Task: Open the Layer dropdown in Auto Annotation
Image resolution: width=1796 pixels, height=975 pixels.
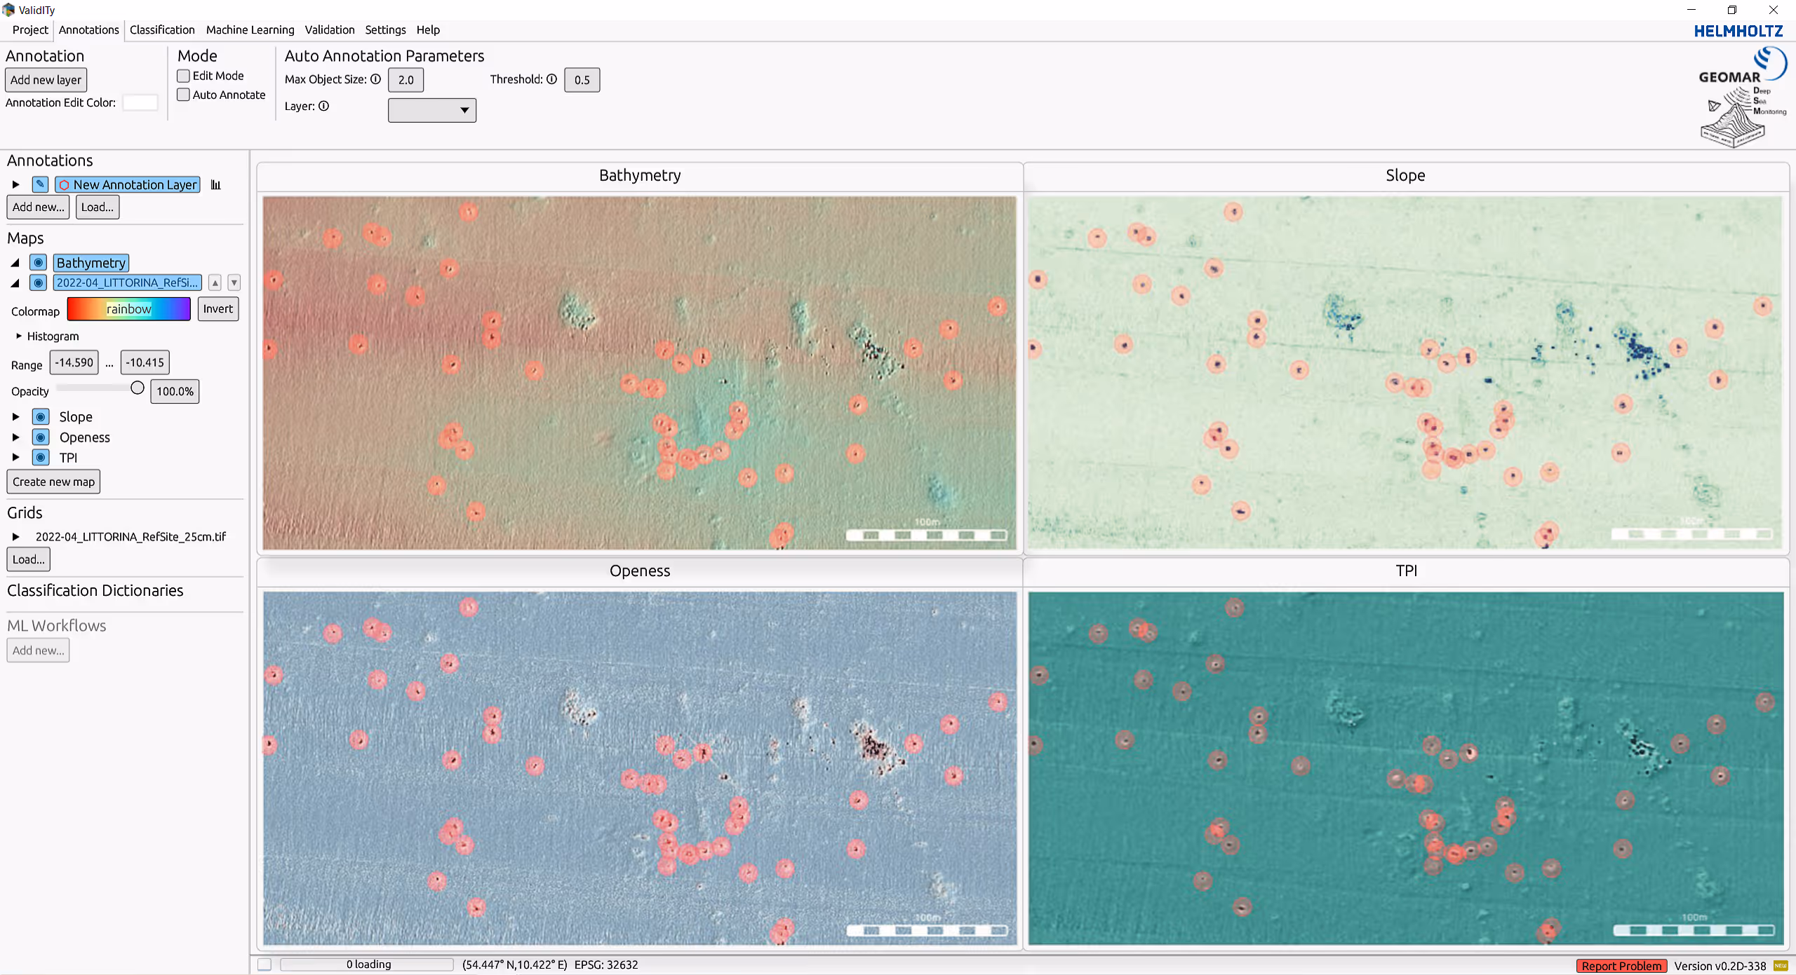Action: 431,110
